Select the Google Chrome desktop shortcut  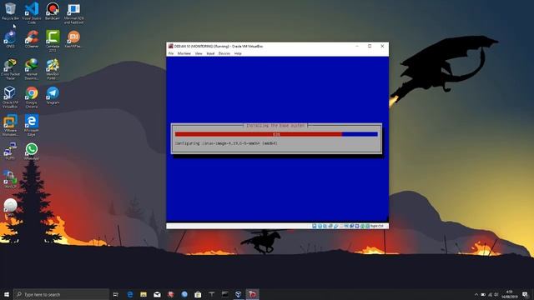click(32, 97)
